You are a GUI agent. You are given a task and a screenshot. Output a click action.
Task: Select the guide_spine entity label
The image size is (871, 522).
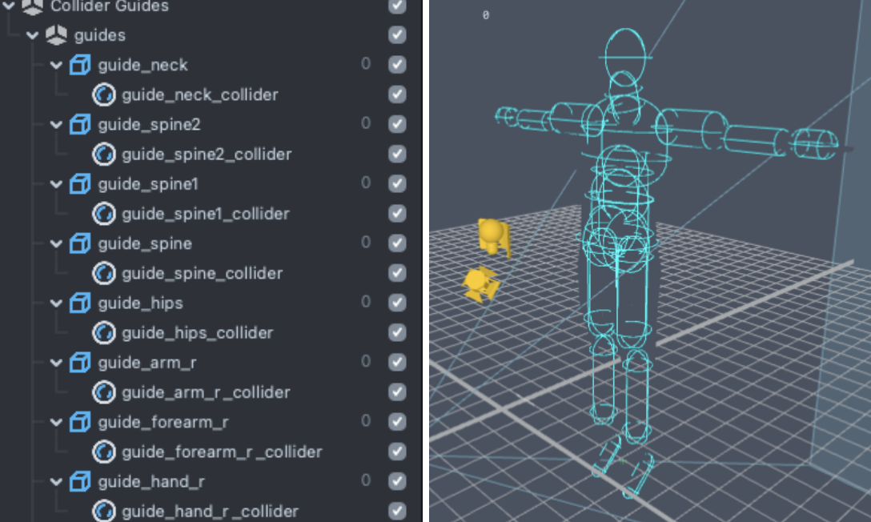[x=145, y=243]
